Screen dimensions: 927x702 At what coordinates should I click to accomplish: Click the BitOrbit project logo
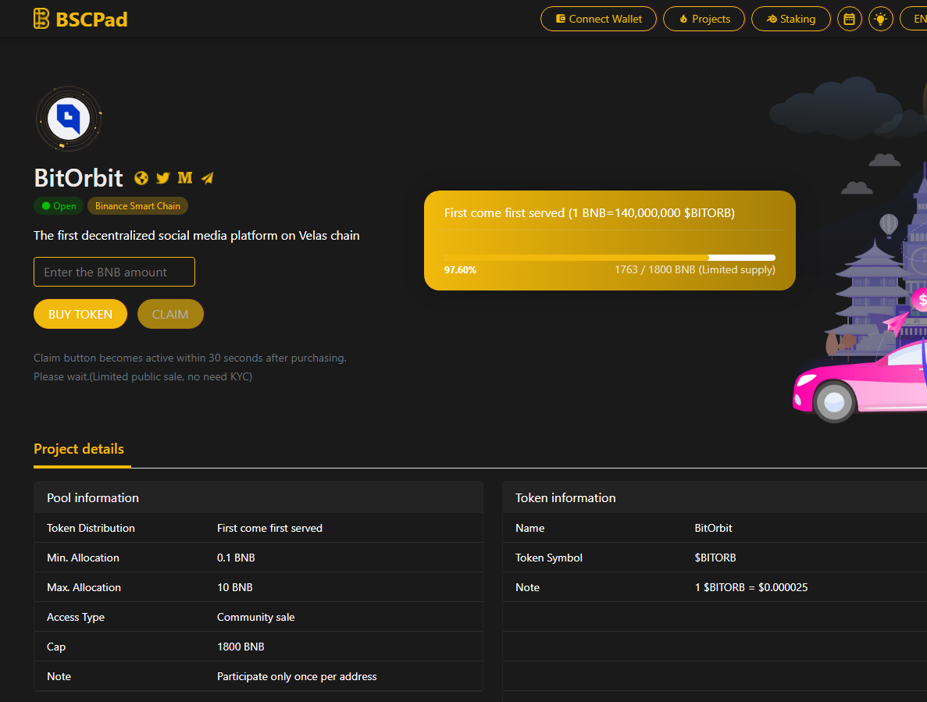[69, 119]
